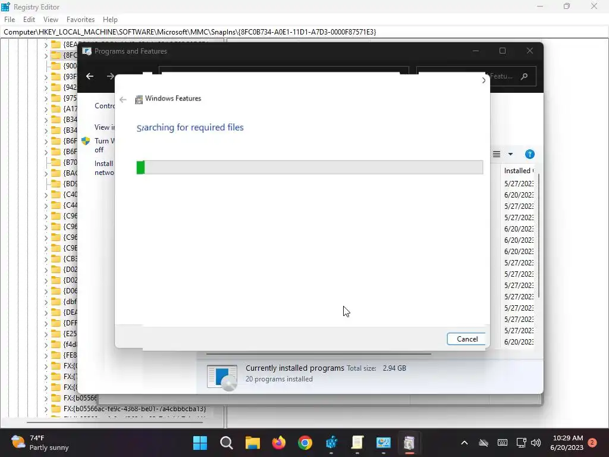Click the 20 programs installed text
609x457 pixels.
click(x=279, y=379)
